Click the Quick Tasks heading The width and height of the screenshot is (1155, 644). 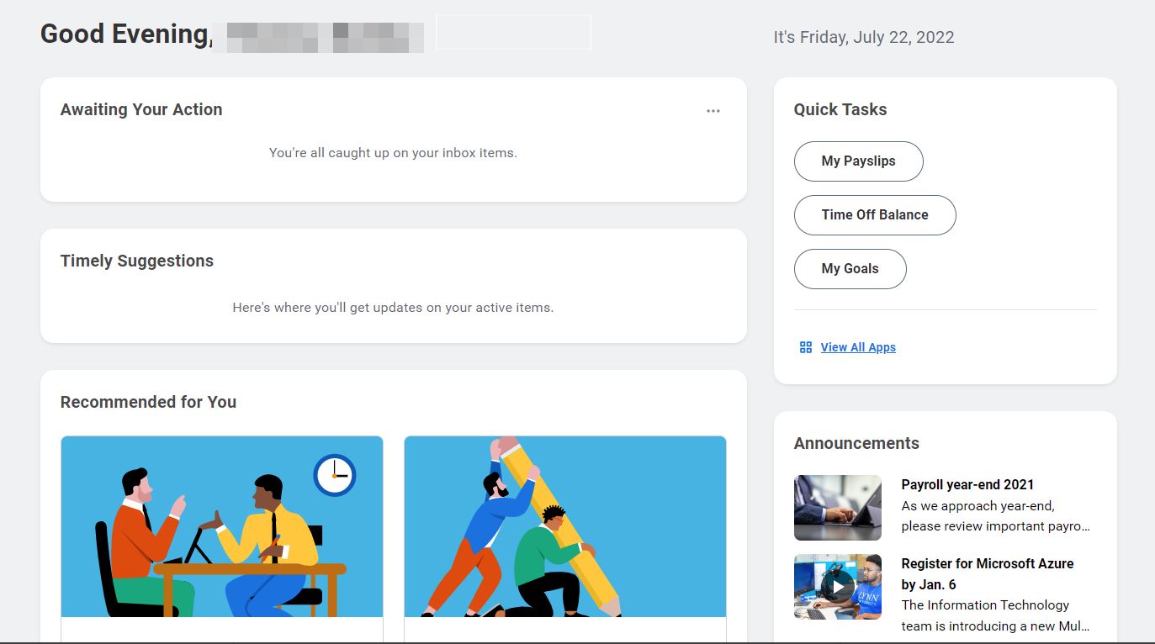click(x=840, y=109)
